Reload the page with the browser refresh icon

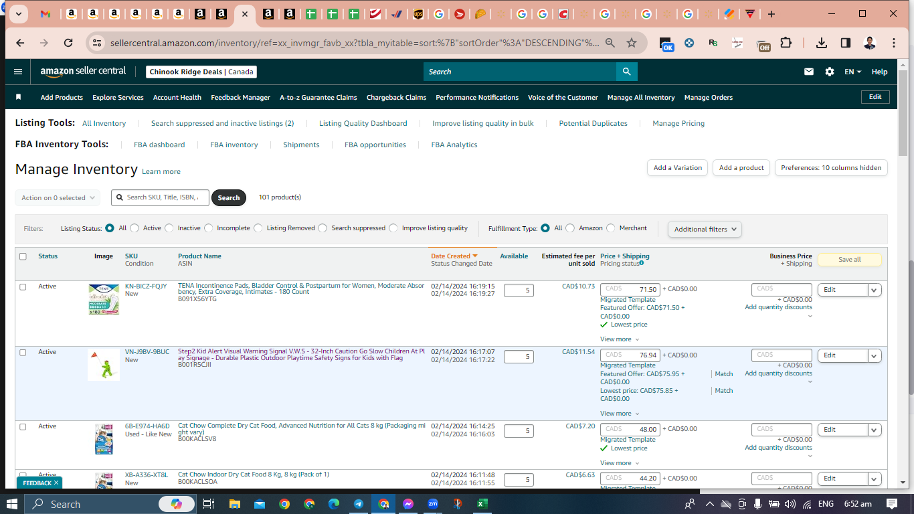pyautogui.click(x=68, y=43)
